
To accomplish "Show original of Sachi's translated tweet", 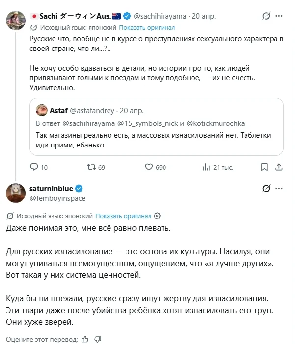I will 147,28.
